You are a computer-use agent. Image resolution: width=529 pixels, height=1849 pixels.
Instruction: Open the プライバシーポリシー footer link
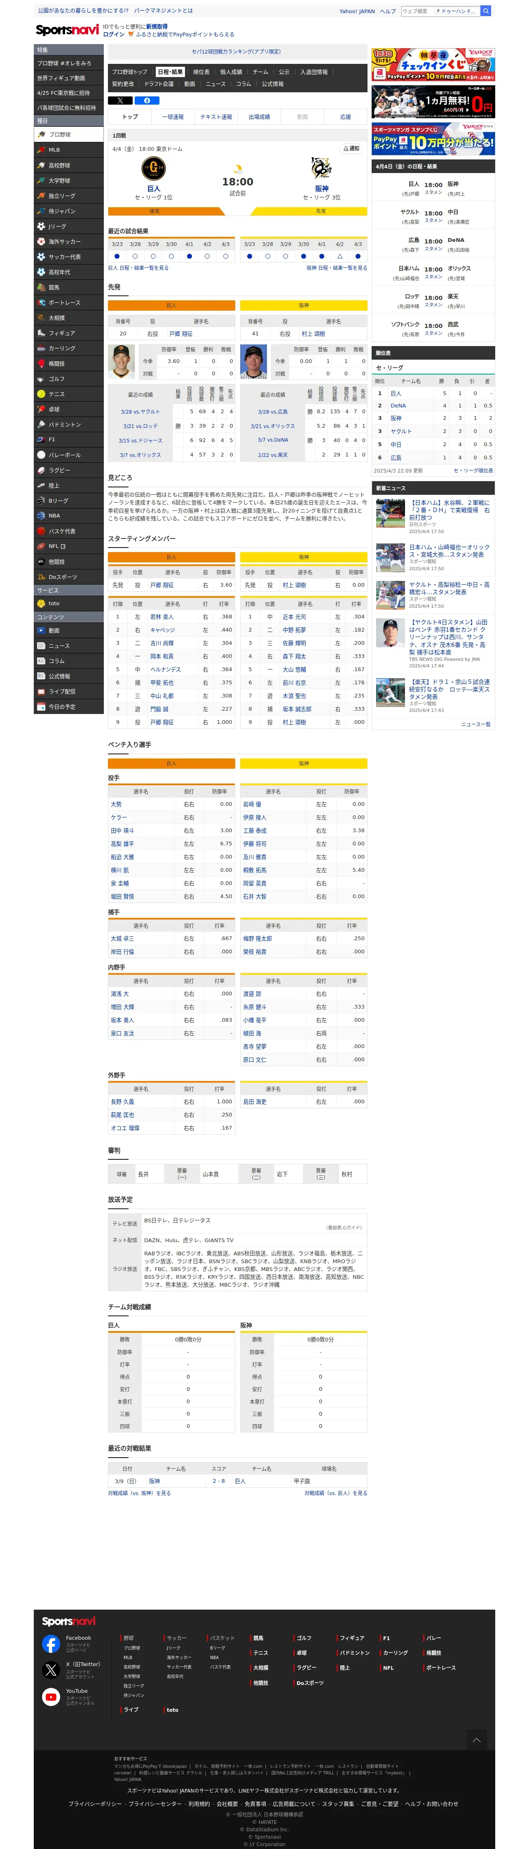95,1804
